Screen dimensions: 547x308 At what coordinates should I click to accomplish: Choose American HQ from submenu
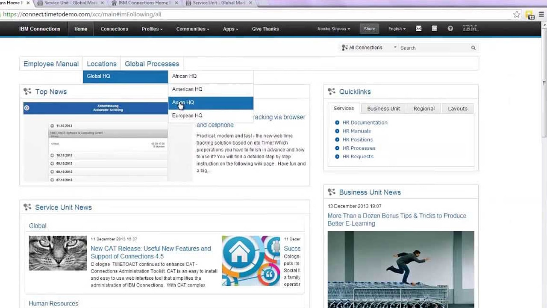(x=211, y=89)
